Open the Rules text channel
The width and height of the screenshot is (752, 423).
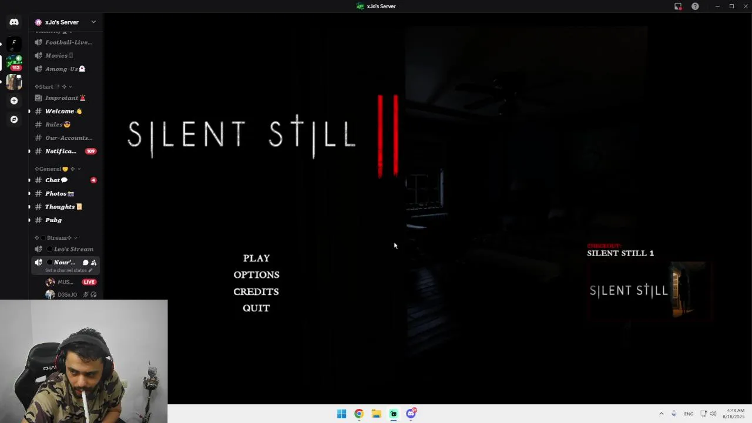[x=65, y=125]
